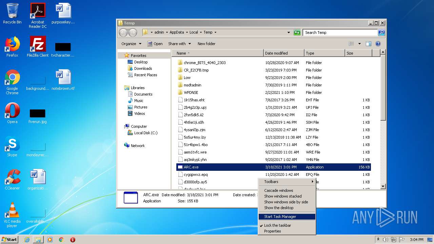Image resolution: width=434 pixels, height=244 pixels.
Task: Click the address bar refresh button
Action: pos(297,33)
